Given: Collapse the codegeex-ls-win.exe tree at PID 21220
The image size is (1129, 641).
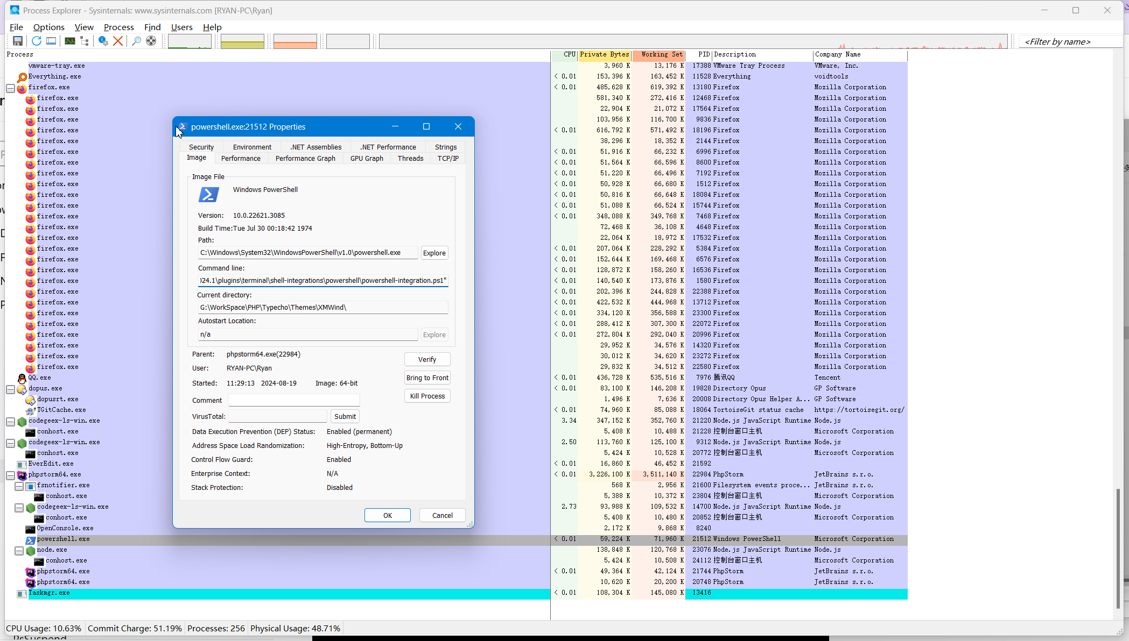Looking at the screenshot, I should (10, 421).
